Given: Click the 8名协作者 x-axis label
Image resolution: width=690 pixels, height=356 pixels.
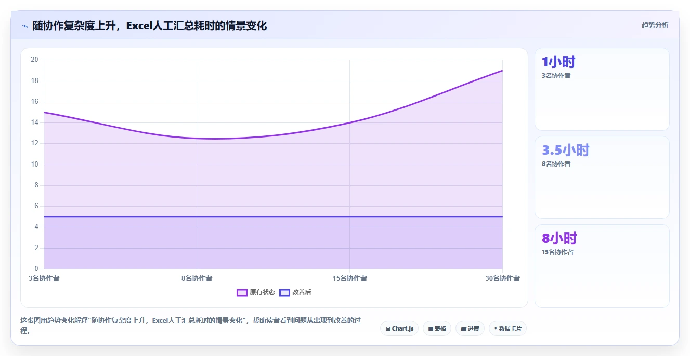Looking at the screenshot, I should click(197, 278).
